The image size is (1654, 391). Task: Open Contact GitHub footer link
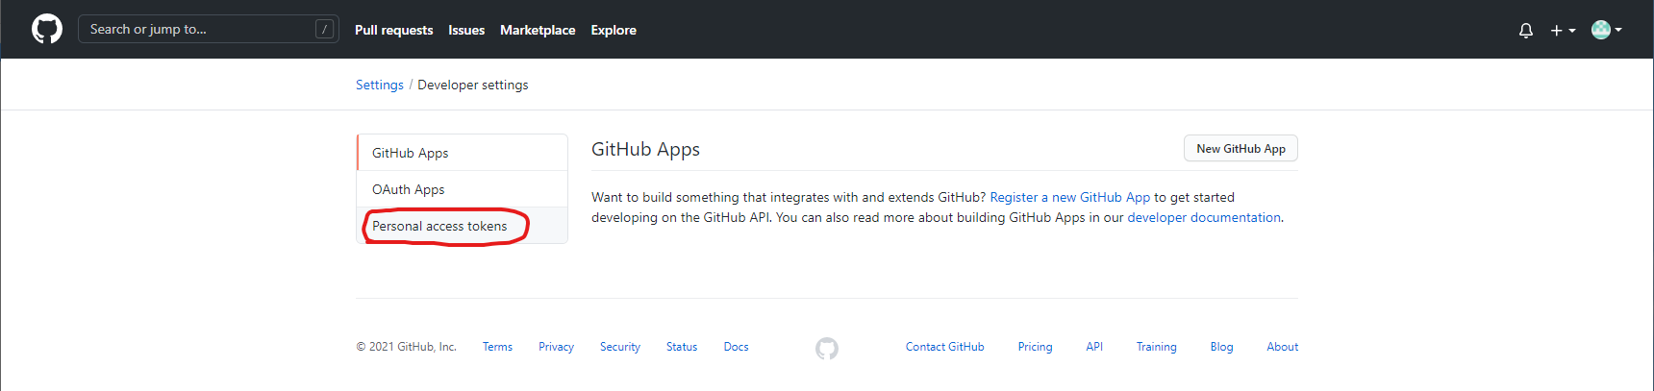(x=945, y=347)
